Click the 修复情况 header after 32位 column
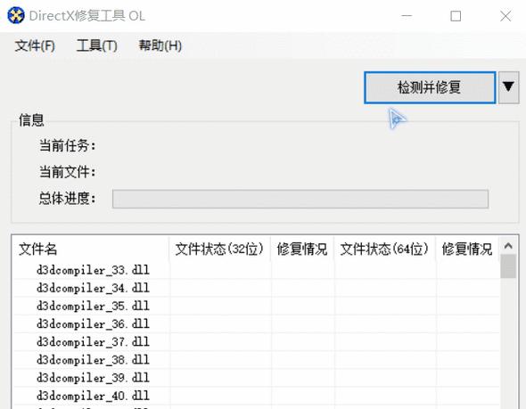Image resolution: width=526 pixels, height=409 pixels. coord(302,249)
